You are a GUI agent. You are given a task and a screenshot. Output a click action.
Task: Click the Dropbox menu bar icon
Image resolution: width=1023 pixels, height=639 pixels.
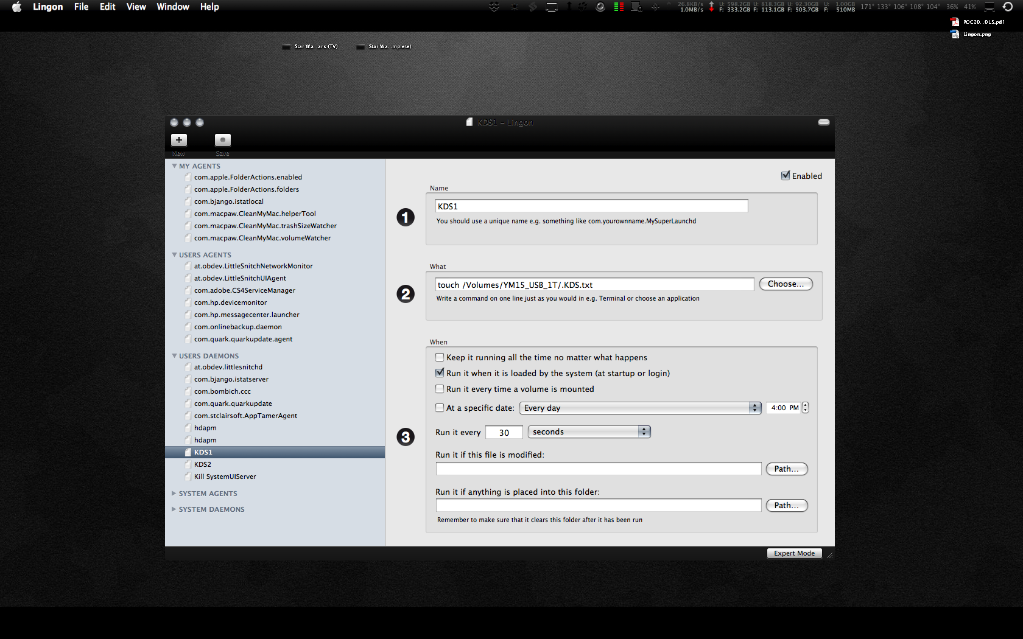point(494,7)
